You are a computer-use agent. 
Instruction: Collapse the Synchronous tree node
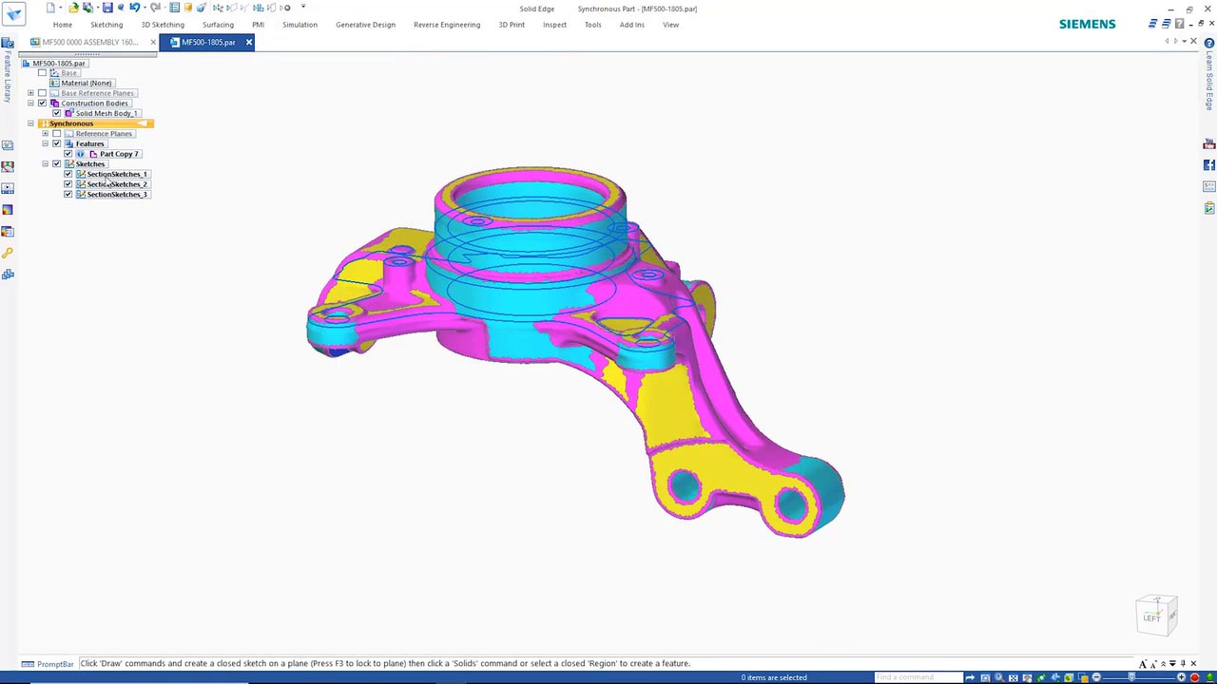point(30,123)
